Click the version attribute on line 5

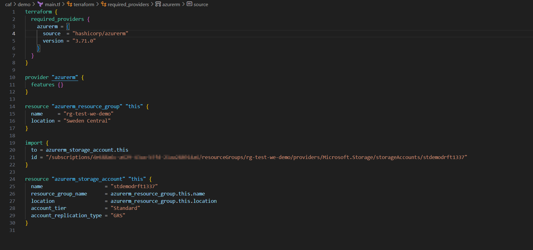(x=53, y=41)
